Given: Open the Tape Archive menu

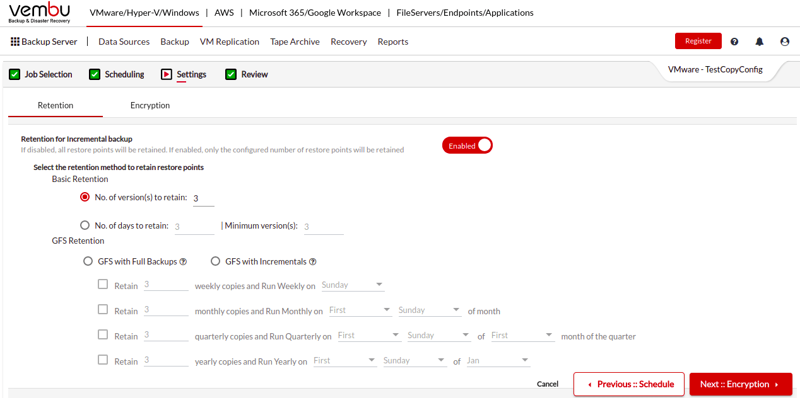Looking at the screenshot, I should pyautogui.click(x=295, y=42).
